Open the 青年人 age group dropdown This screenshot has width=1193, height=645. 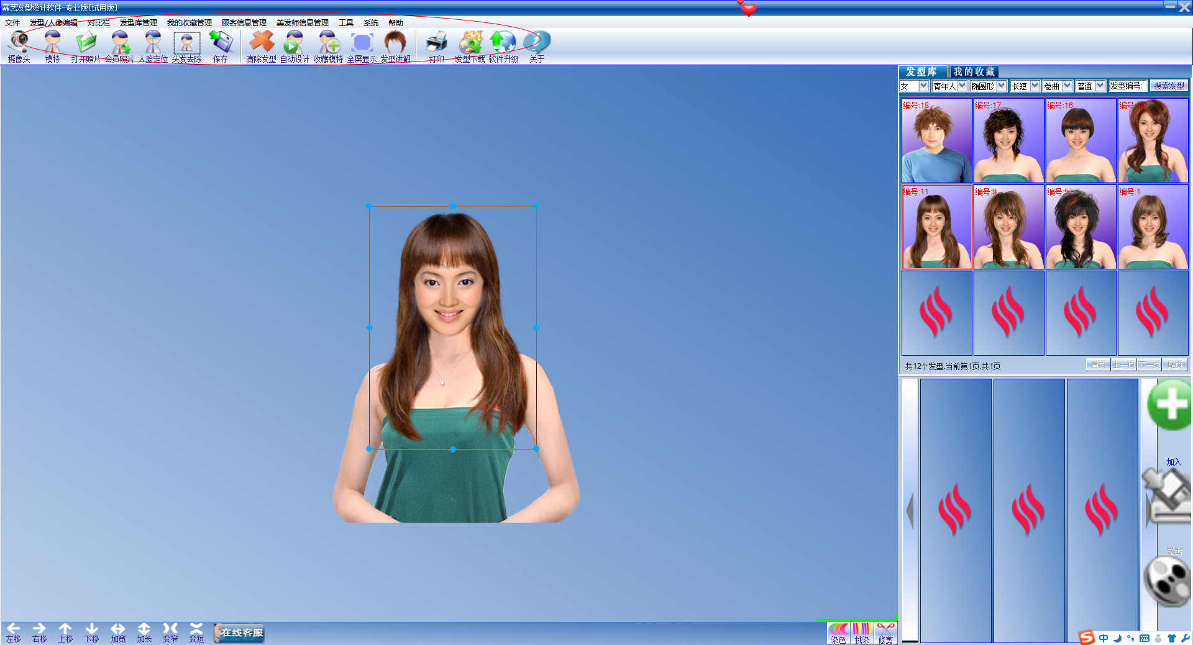(962, 86)
